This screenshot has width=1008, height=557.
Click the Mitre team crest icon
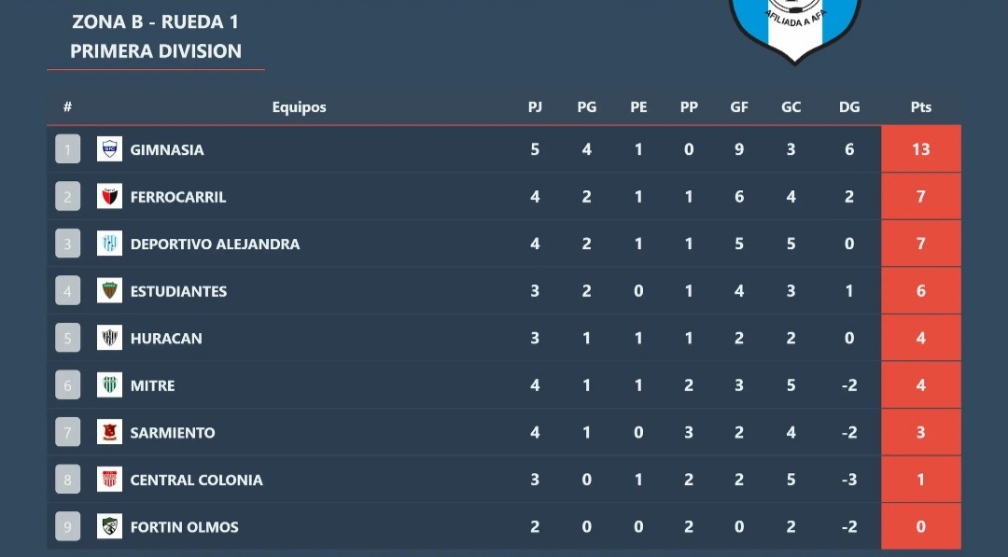pyautogui.click(x=109, y=385)
